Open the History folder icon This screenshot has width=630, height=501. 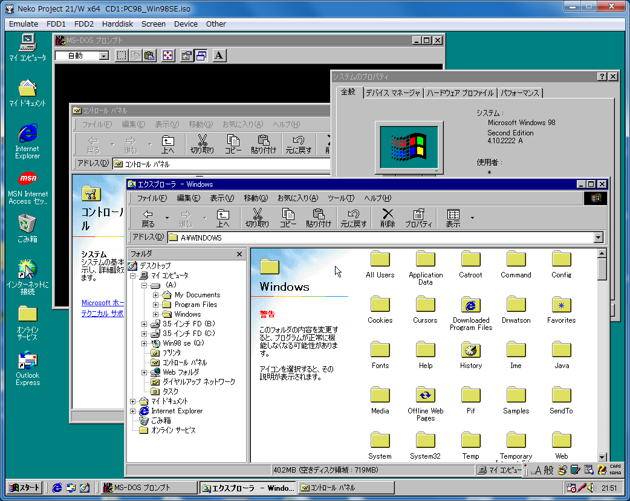[470, 351]
